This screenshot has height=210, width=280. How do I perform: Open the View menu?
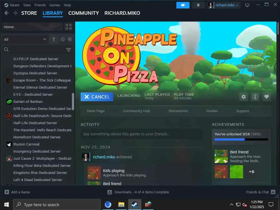click(27, 5)
